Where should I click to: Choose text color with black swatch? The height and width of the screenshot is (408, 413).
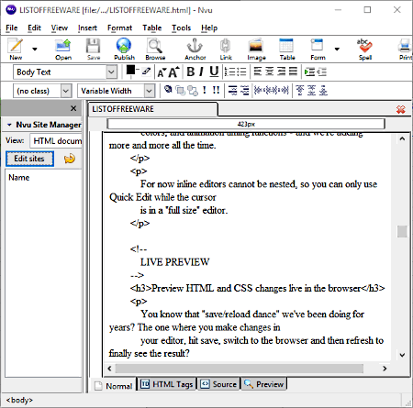point(130,71)
